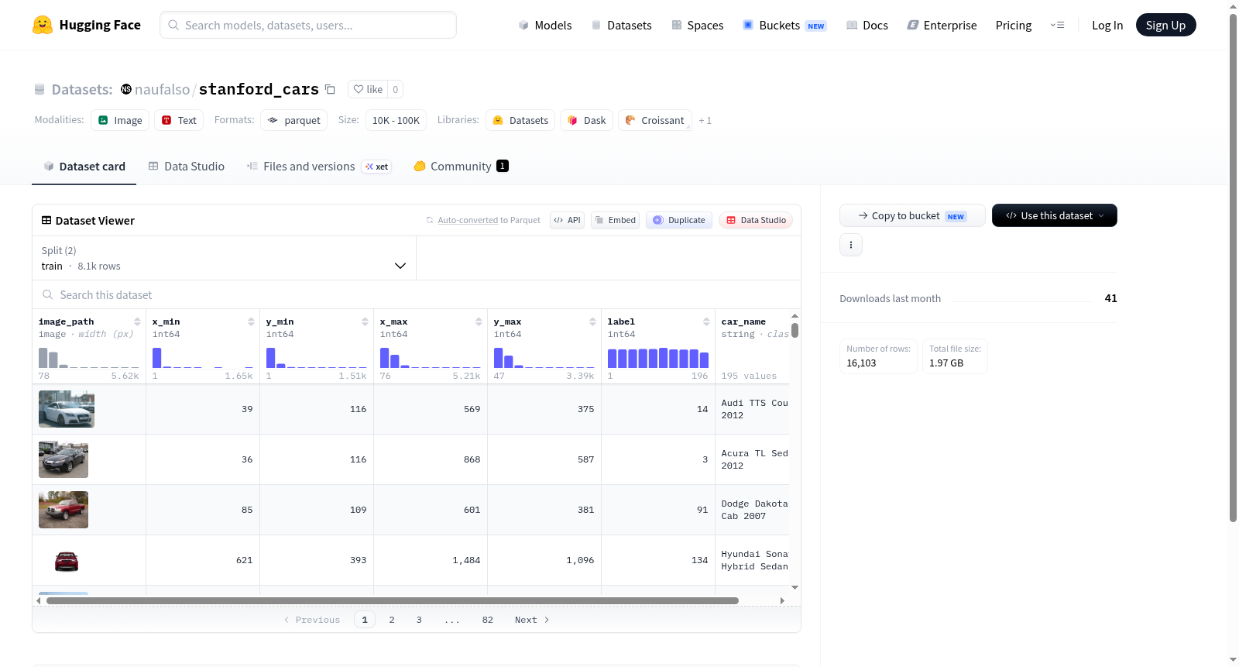Select the Dask library tag
Image resolution: width=1239 pixels, height=667 pixels.
point(586,120)
